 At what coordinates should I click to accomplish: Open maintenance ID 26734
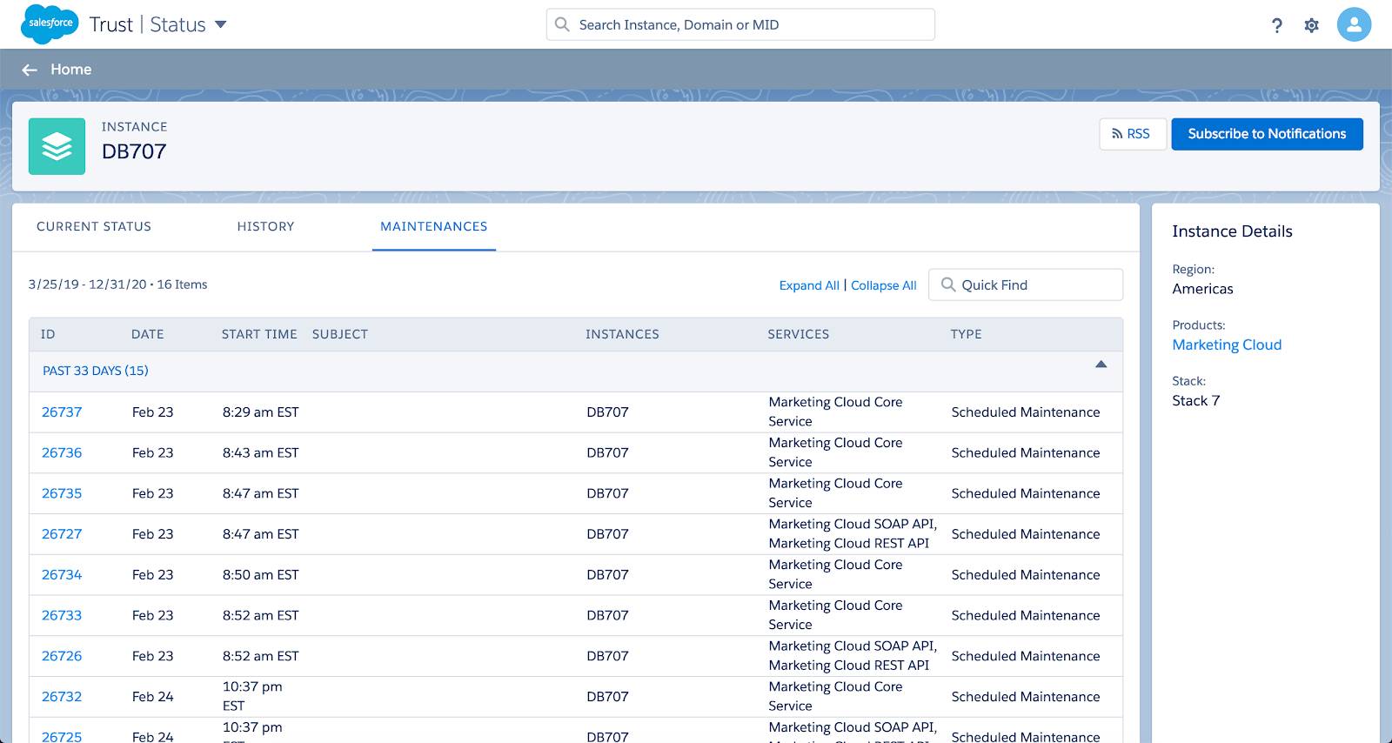click(x=62, y=574)
